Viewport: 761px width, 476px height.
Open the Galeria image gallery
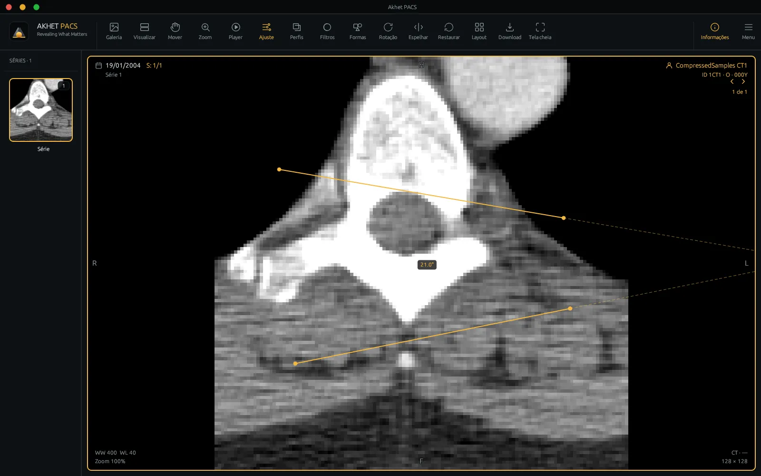tap(114, 31)
